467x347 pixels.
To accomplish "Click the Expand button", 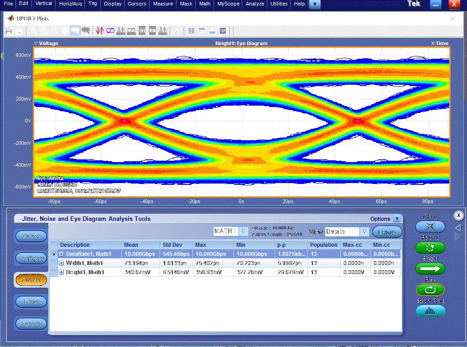I will (x=387, y=232).
